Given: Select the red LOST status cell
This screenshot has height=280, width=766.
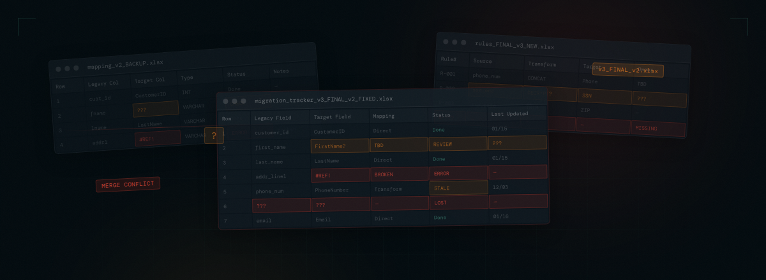Looking at the screenshot, I should [458, 202].
